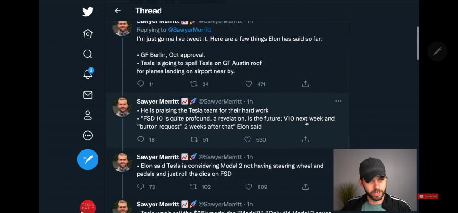Go to the Profile person icon
Screen dimensions: 458x213
(x=88, y=115)
